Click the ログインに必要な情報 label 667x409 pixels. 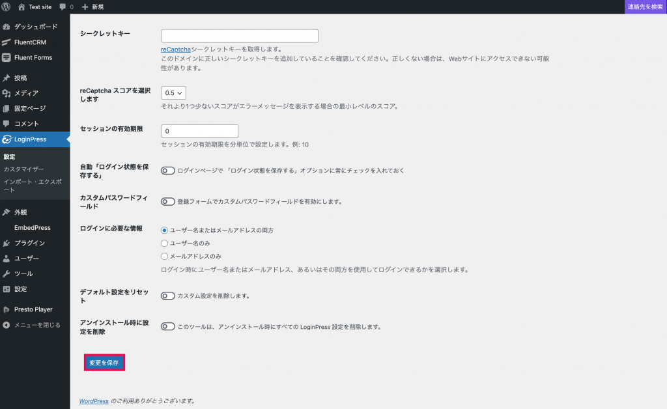(111, 229)
